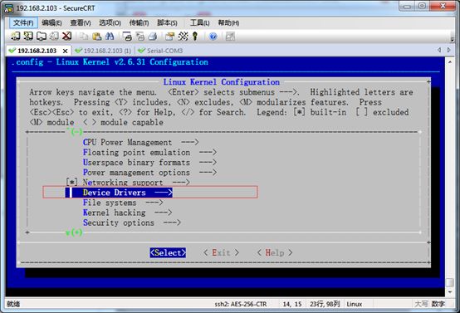This screenshot has width=460, height=313.
Task: Click the greyed Reconnect toolbar icon
Action: (x=54, y=36)
